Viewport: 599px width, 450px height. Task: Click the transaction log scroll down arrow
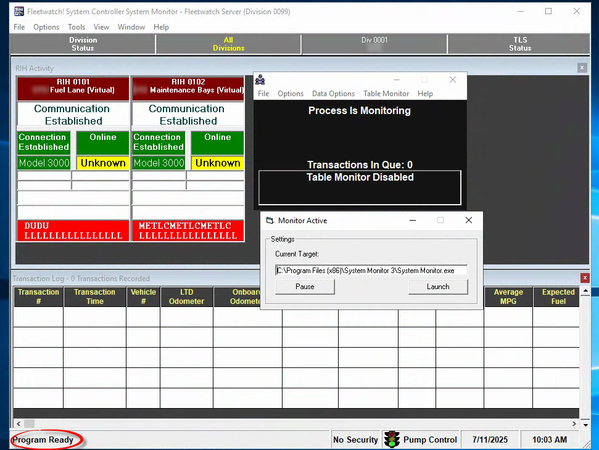coord(585,425)
